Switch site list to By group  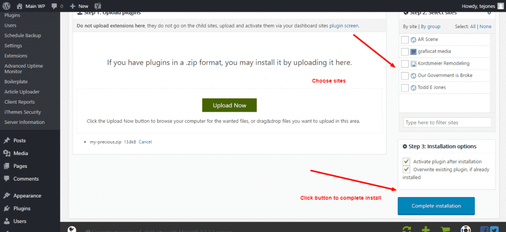[430, 27]
